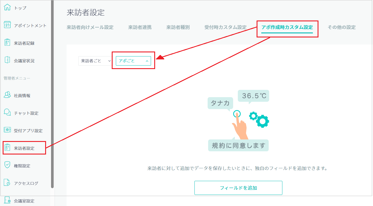Image resolution: width=373 pixels, height=206 pixels.
Task: Open Appointments via the calendar icon
Action: 8,25
